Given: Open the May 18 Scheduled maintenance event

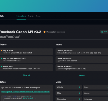Looking at the screenshot, I should point(26,60).
